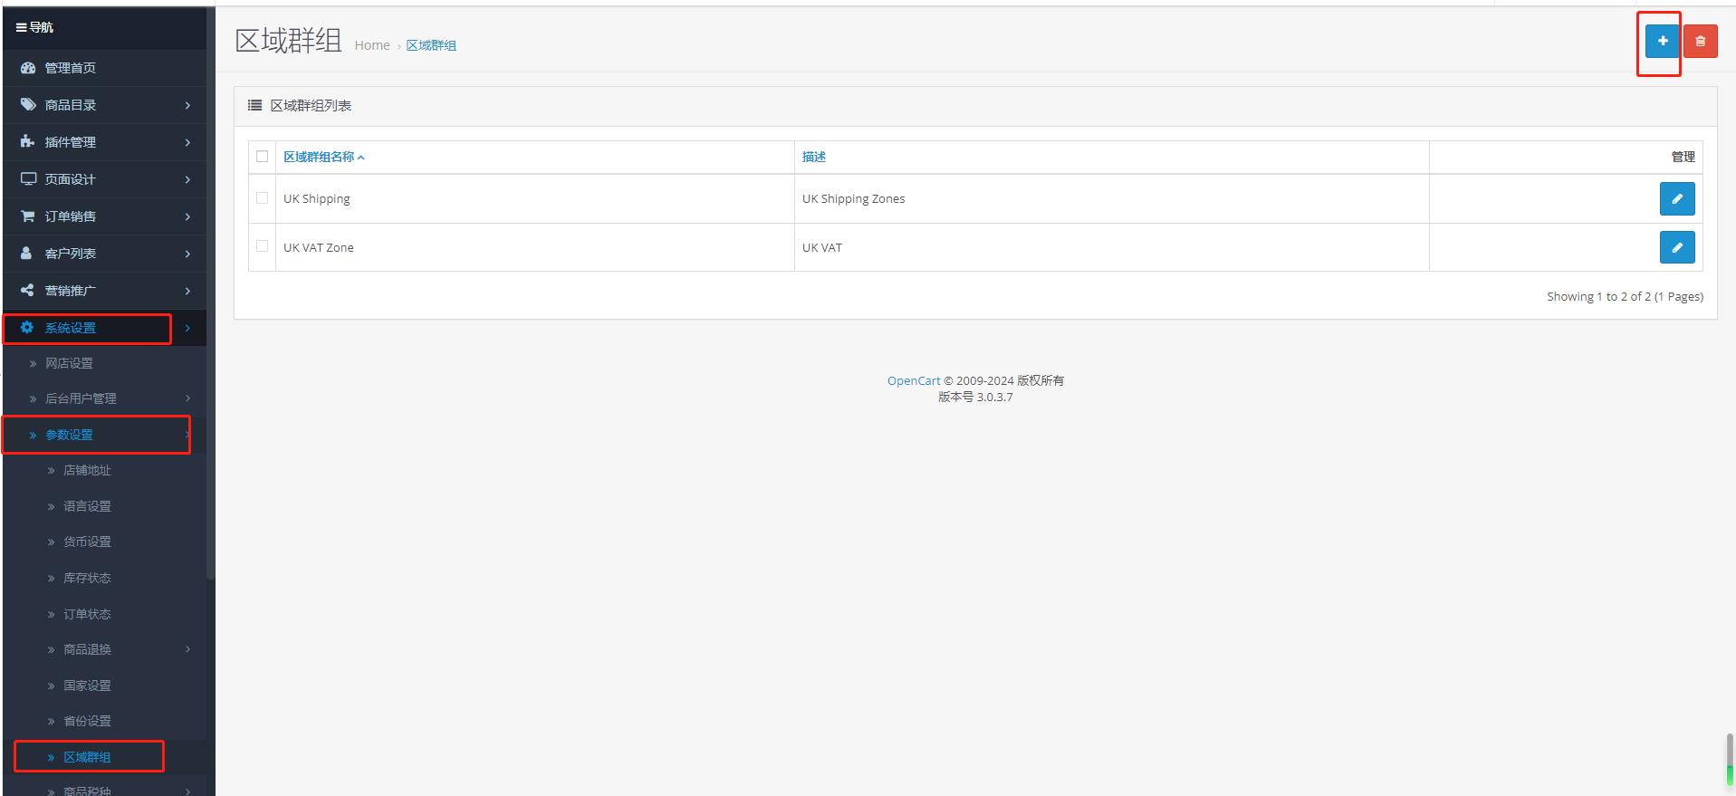Check the box for UK Shipping row

(263, 198)
